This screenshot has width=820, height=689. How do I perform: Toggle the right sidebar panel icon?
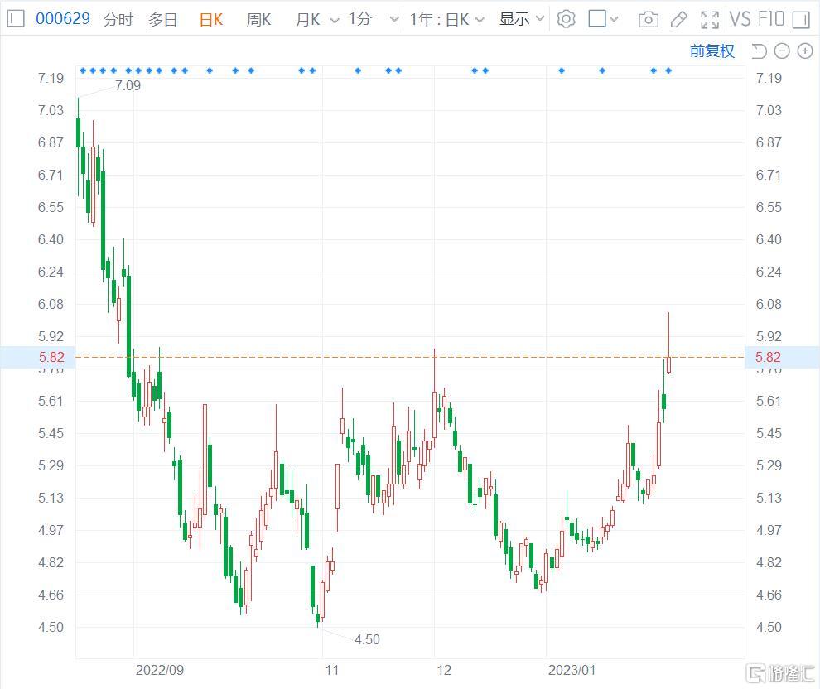[801, 20]
